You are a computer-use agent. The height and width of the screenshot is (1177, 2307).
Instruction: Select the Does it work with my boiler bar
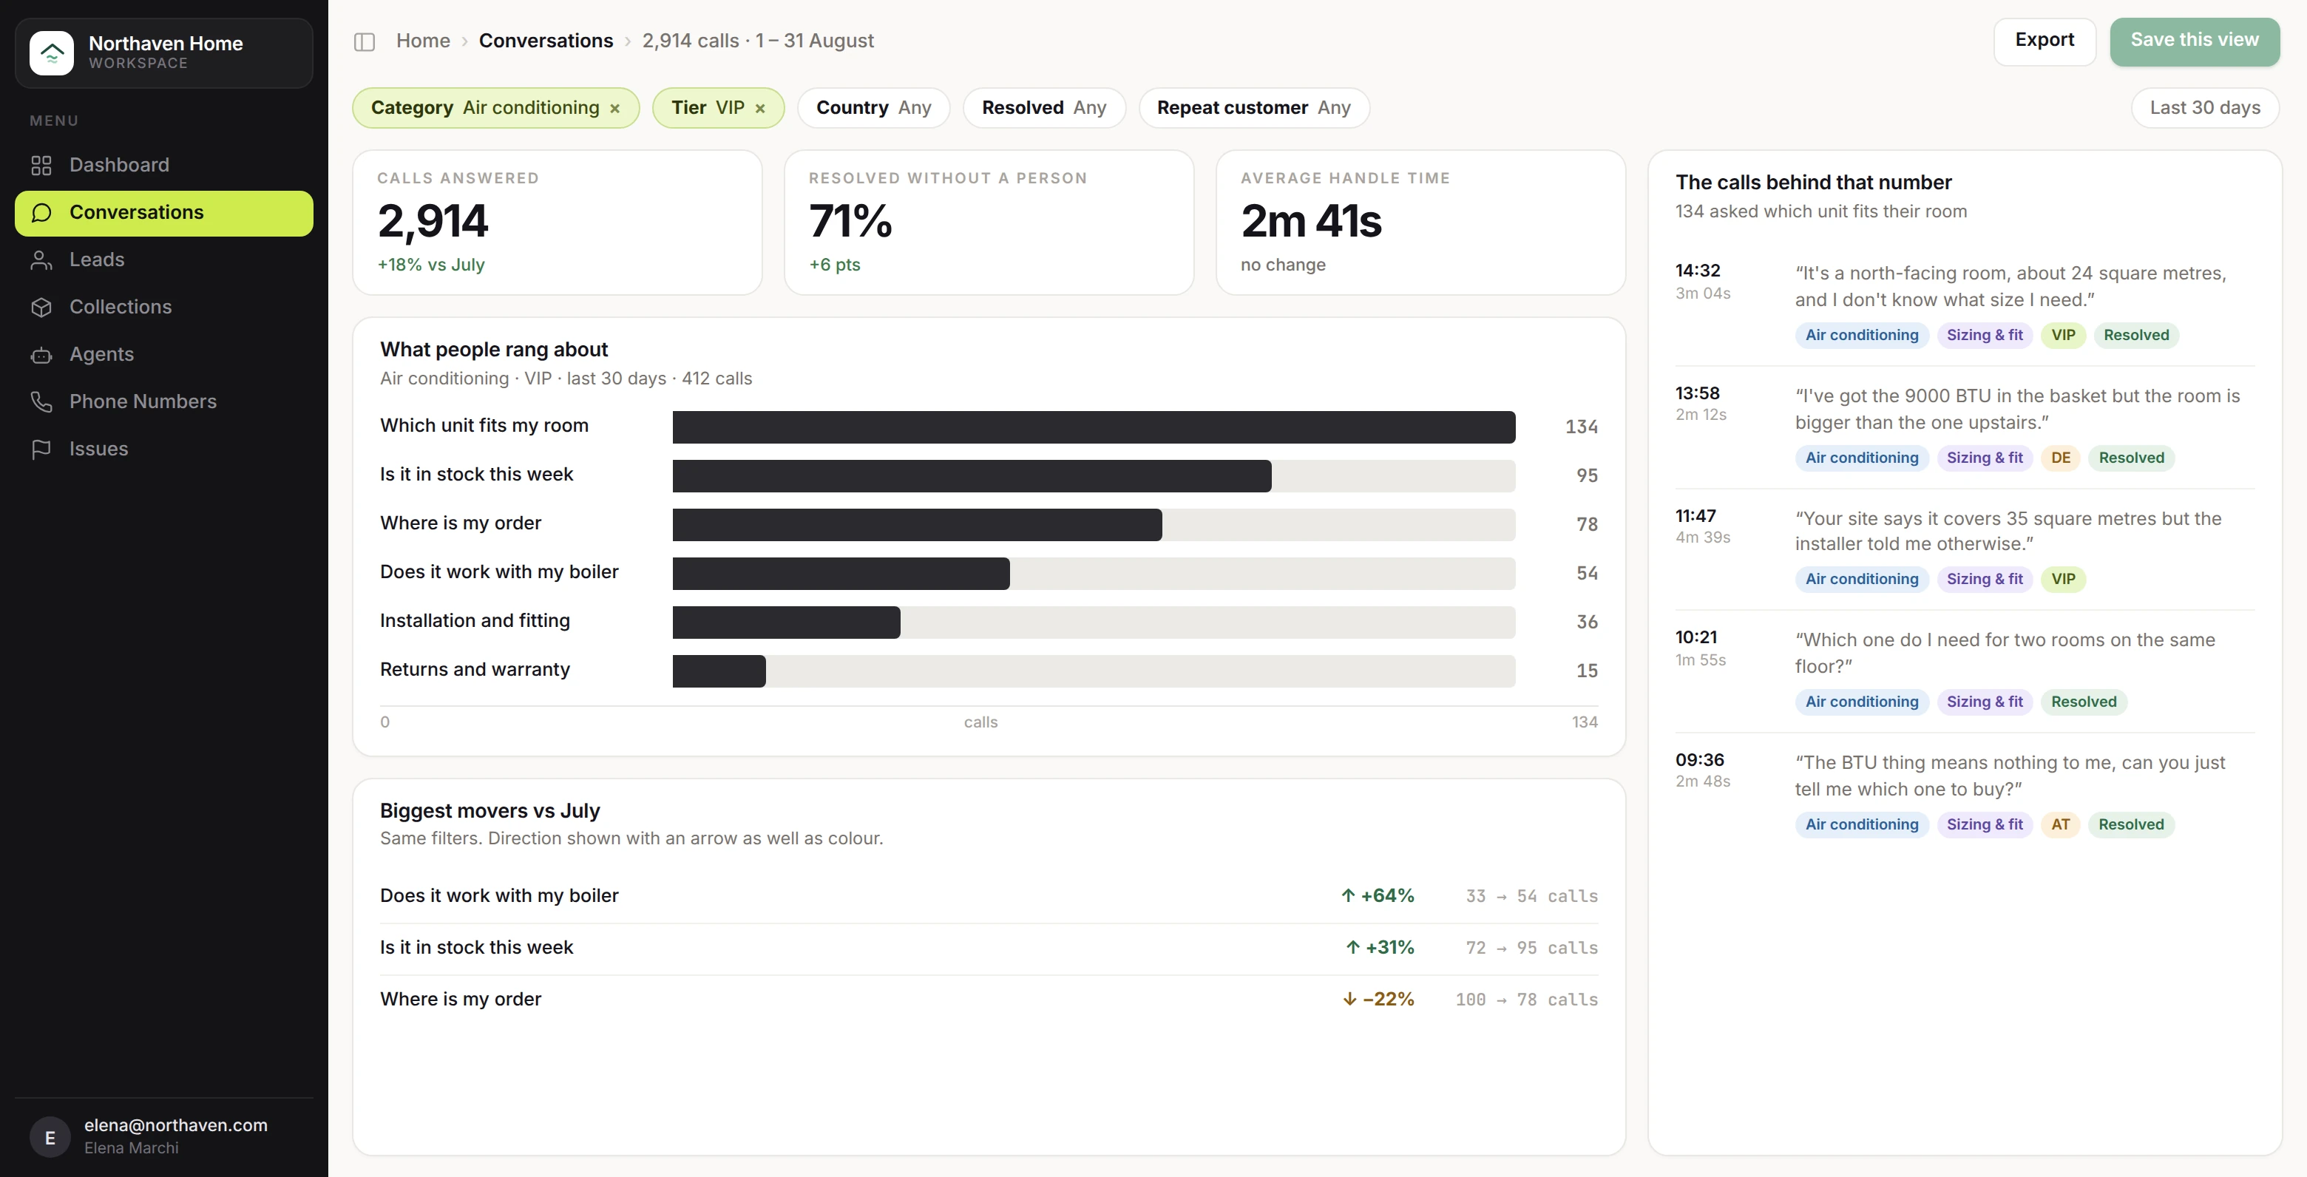click(x=841, y=573)
